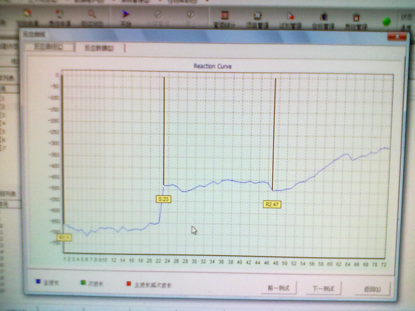This screenshot has height=311, width=415.
Task: Close the reaction curve dialog
Action: point(397,36)
